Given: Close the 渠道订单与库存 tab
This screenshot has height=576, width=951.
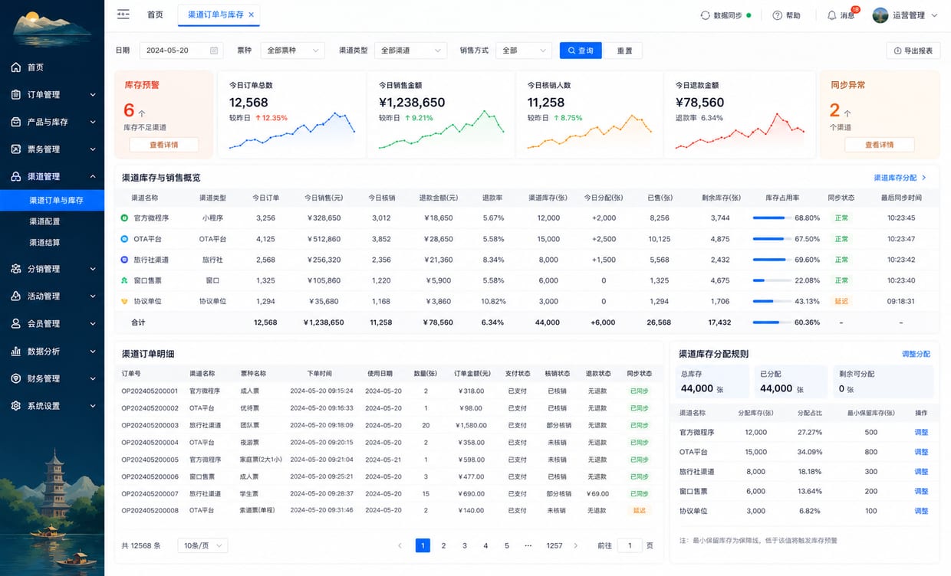Looking at the screenshot, I should point(252,15).
